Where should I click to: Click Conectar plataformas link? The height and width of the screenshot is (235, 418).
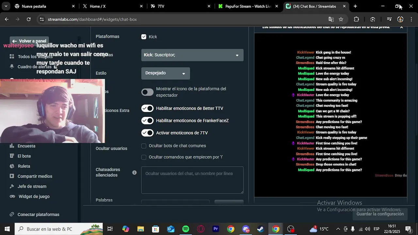coord(38,214)
